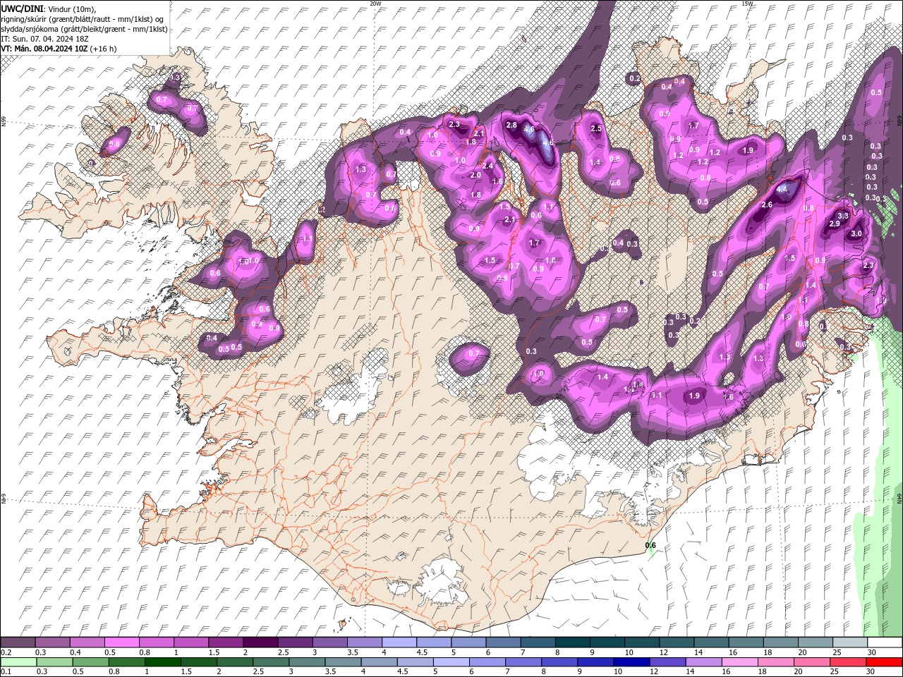Click the darkest purple swatch between 1.5 and 2, upper legend row
This screenshot has height=677, width=903.
(260, 642)
